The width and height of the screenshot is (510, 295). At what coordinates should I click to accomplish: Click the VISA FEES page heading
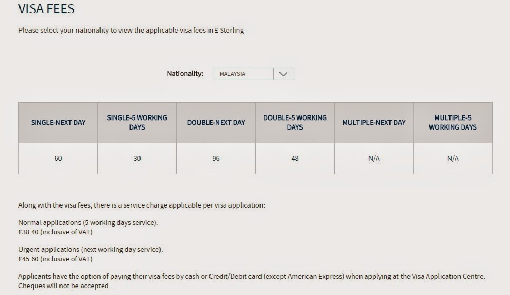[x=46, y=9]
